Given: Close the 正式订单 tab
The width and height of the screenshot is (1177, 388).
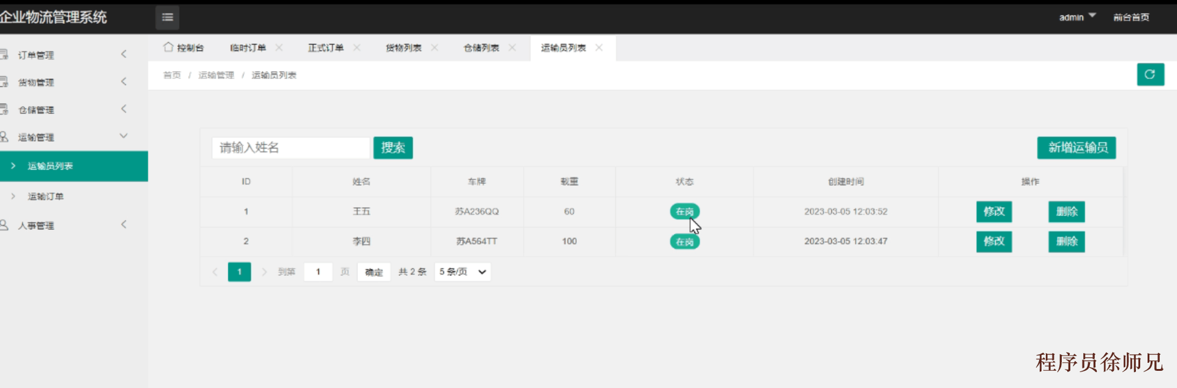Looking at the screenshot, I should pos(357,47).
